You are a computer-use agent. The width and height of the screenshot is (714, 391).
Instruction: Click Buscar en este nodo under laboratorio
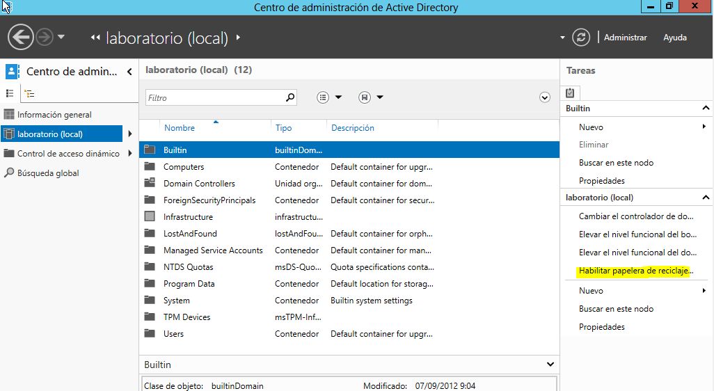(616, 309)
